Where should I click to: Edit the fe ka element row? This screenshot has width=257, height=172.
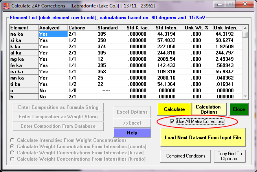point(24,65)
